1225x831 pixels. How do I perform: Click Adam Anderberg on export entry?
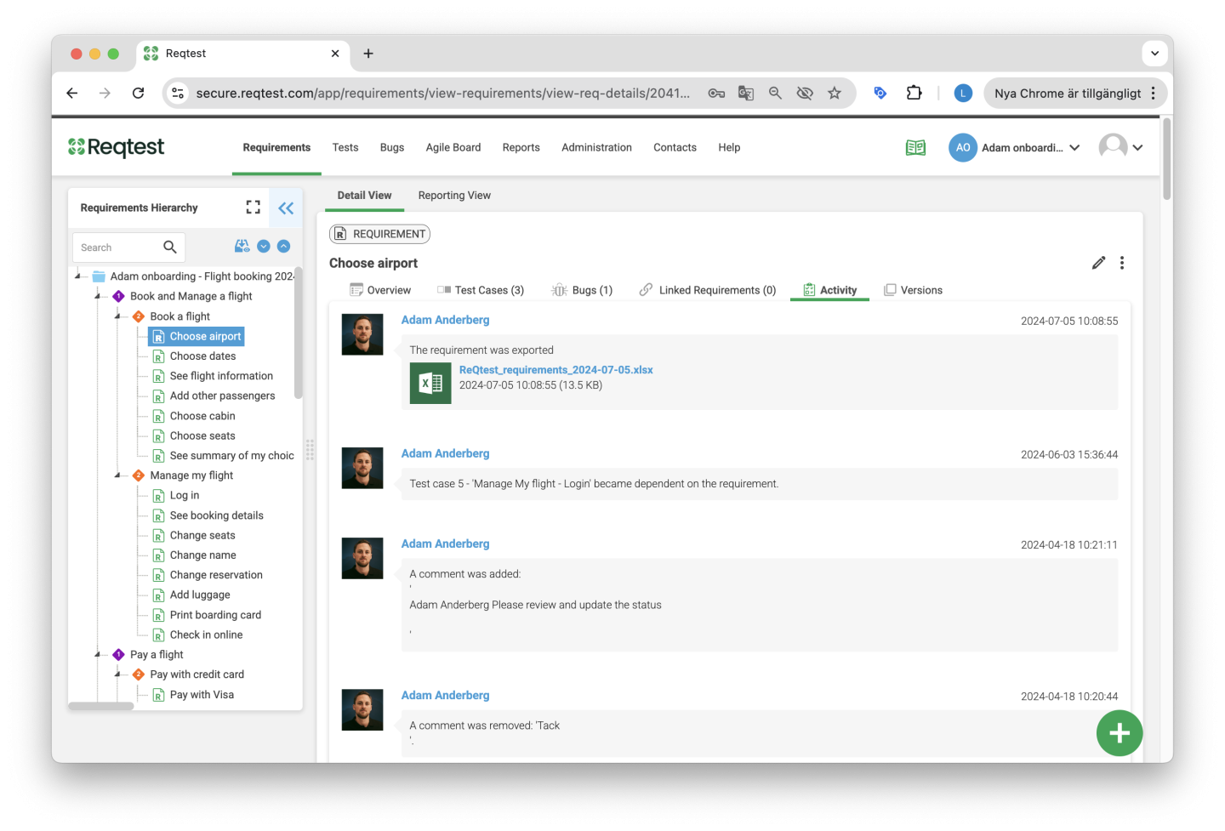click(x=446, y=320)
